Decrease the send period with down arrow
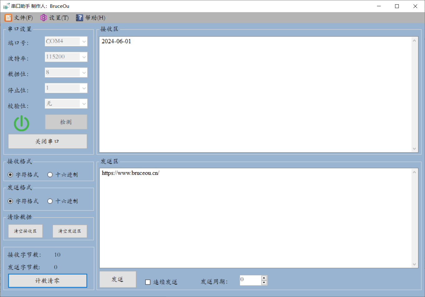 pyautogui.click(x=264, y=283)
